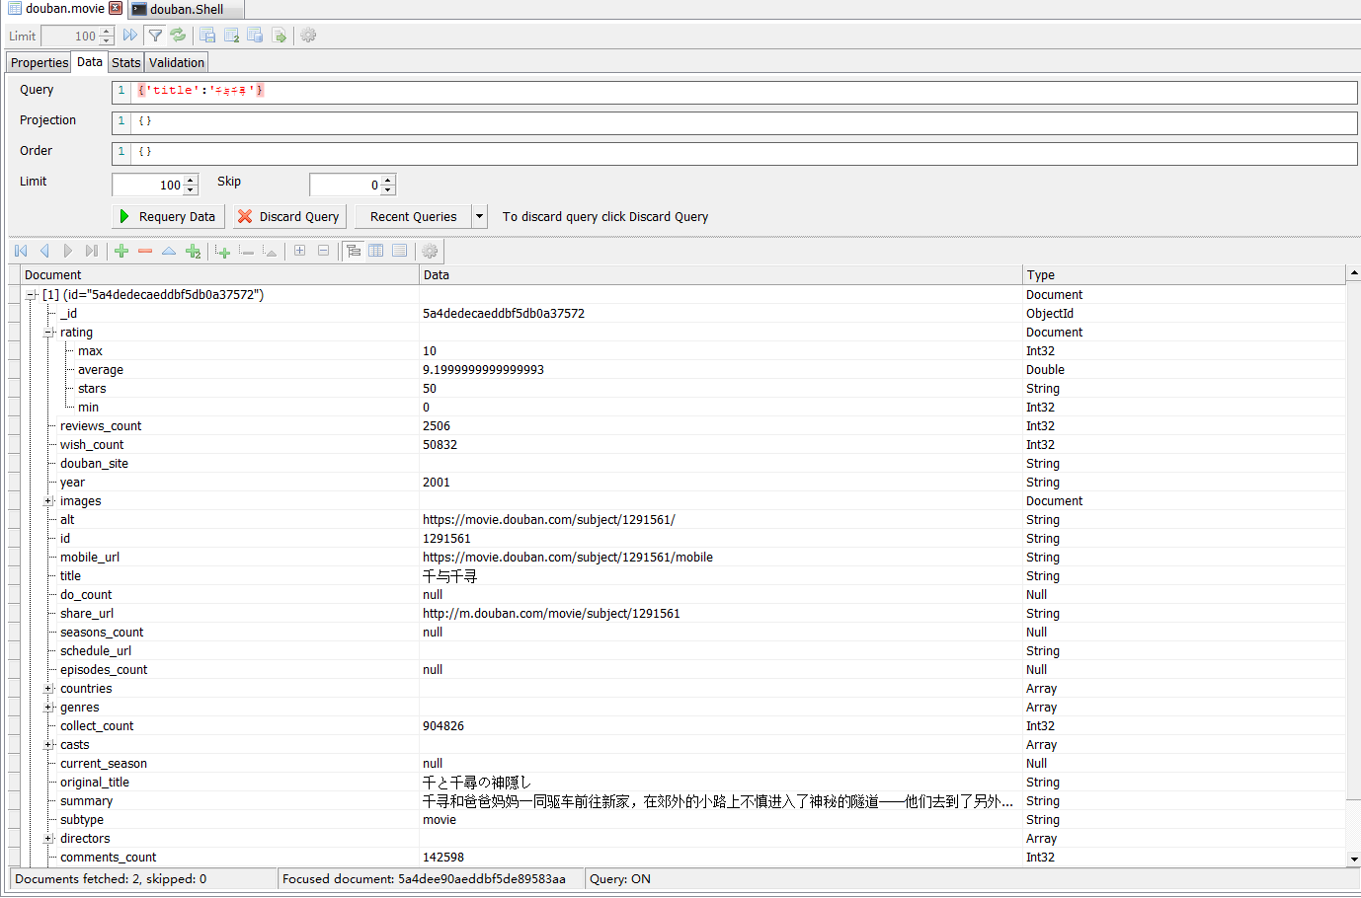Image resolution: width=1361 pixels, height=898 pixels.
Task: Switch documents to table view mode
Action: point(376,251)
